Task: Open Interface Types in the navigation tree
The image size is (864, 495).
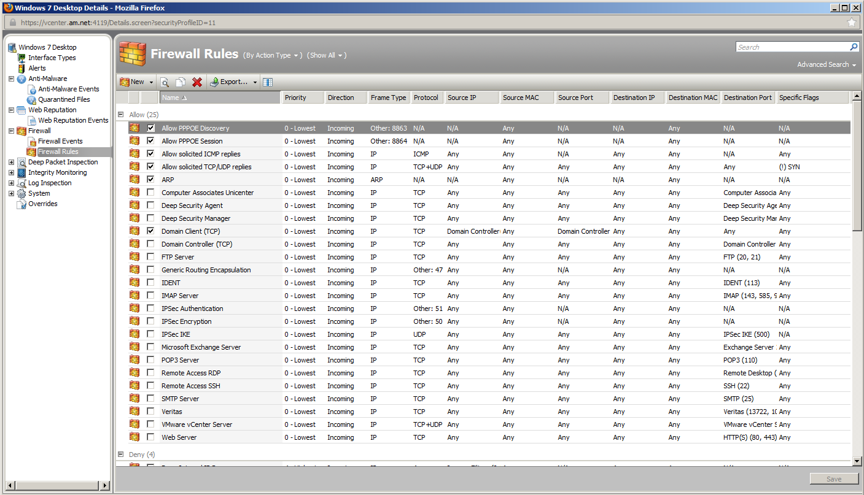Action: click(x=52, y=58)
